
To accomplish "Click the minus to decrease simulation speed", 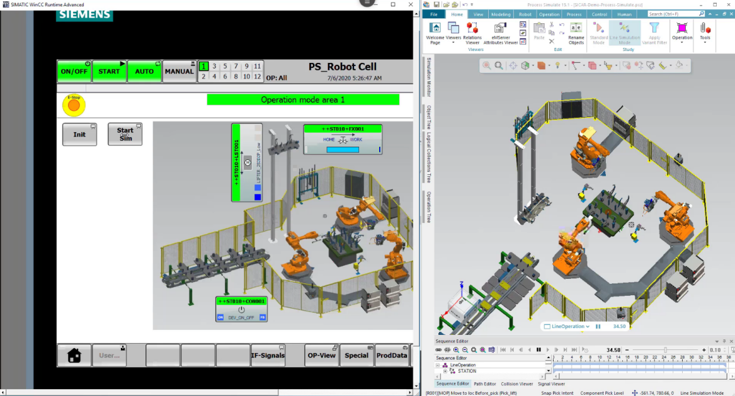I will [x=627, y=350].
